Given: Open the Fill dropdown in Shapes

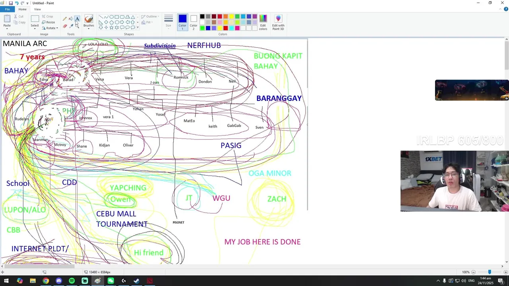Looking at the screenshot, I should coord(148,22).
